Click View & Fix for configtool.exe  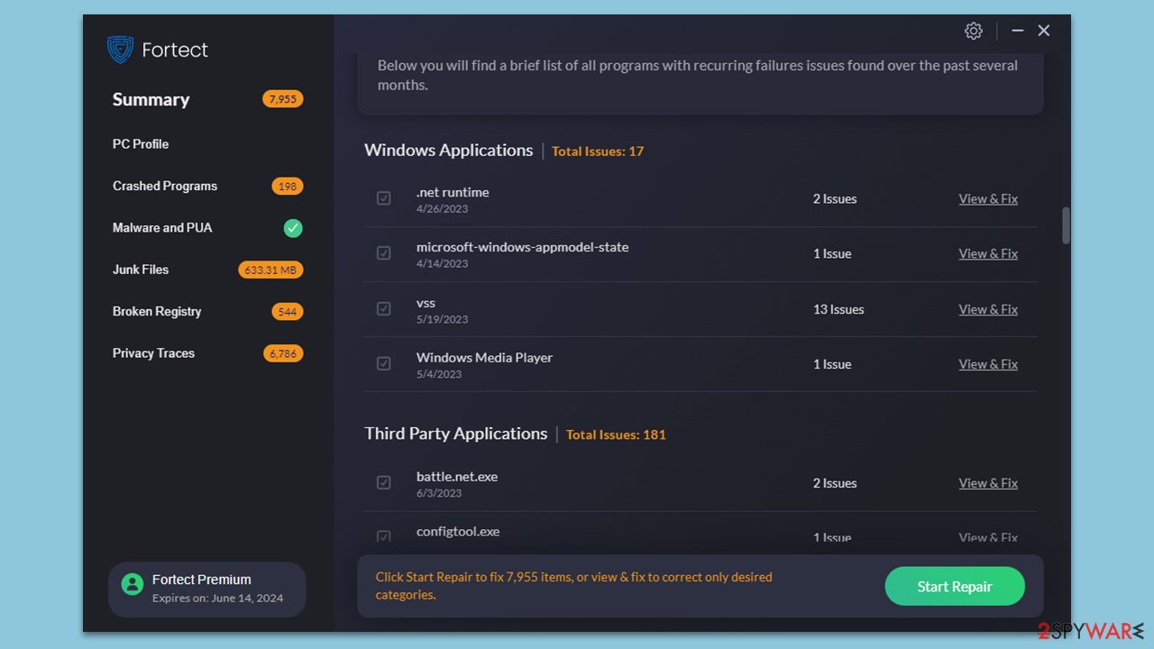pos(988,537)
